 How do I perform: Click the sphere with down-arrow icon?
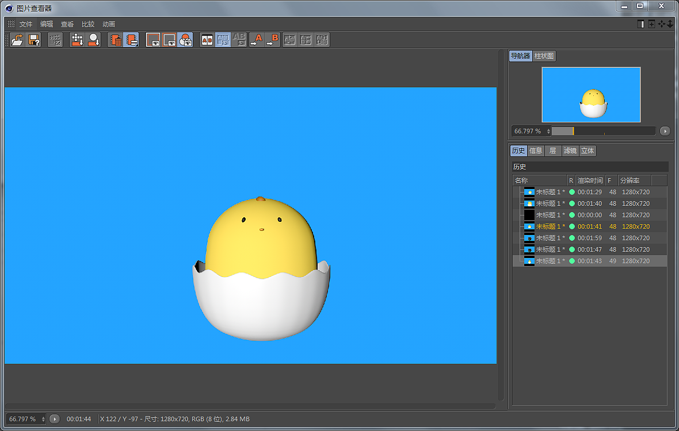coord(94,40)
